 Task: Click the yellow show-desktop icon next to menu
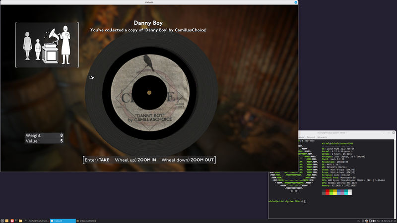pos(7,221)
